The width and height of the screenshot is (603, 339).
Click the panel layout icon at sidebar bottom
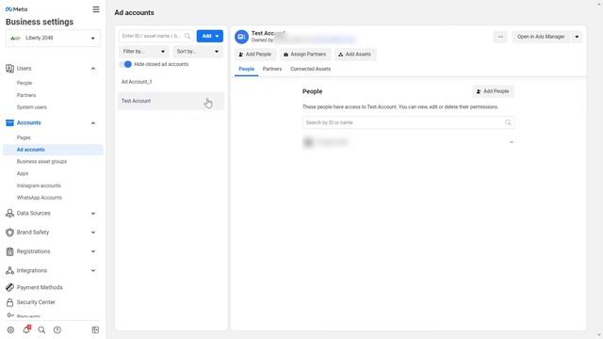(x=95, y=330)
